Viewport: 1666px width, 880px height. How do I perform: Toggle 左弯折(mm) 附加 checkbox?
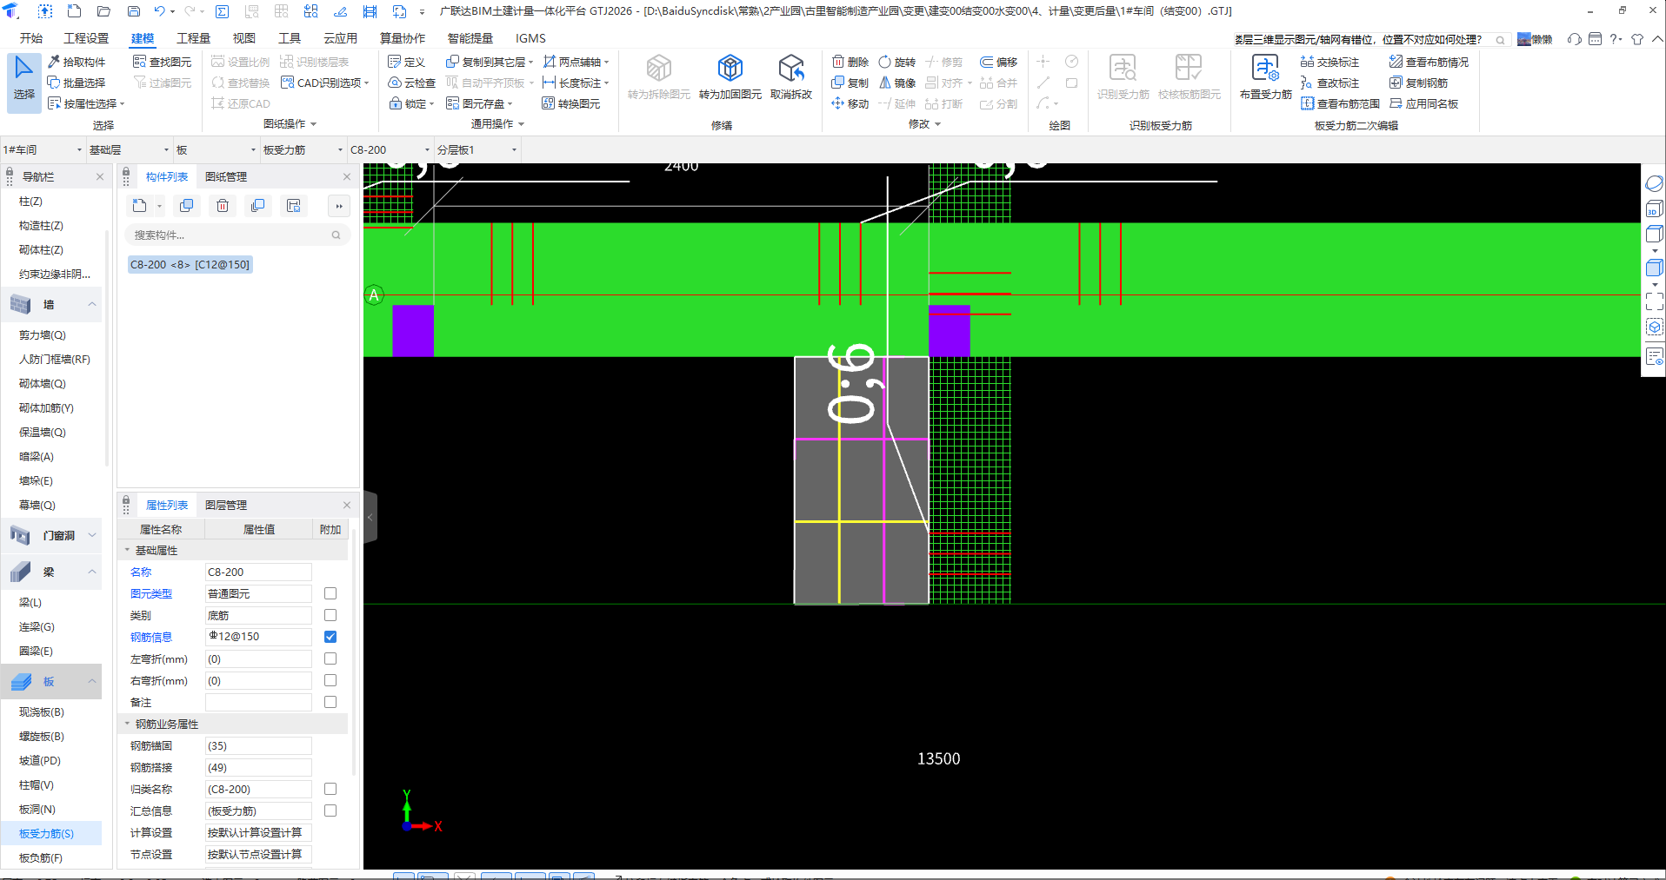[330, 658]
